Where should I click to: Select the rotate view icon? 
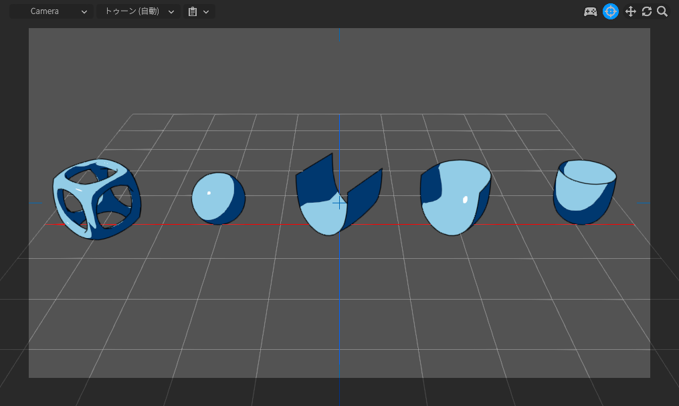point(646,11)
